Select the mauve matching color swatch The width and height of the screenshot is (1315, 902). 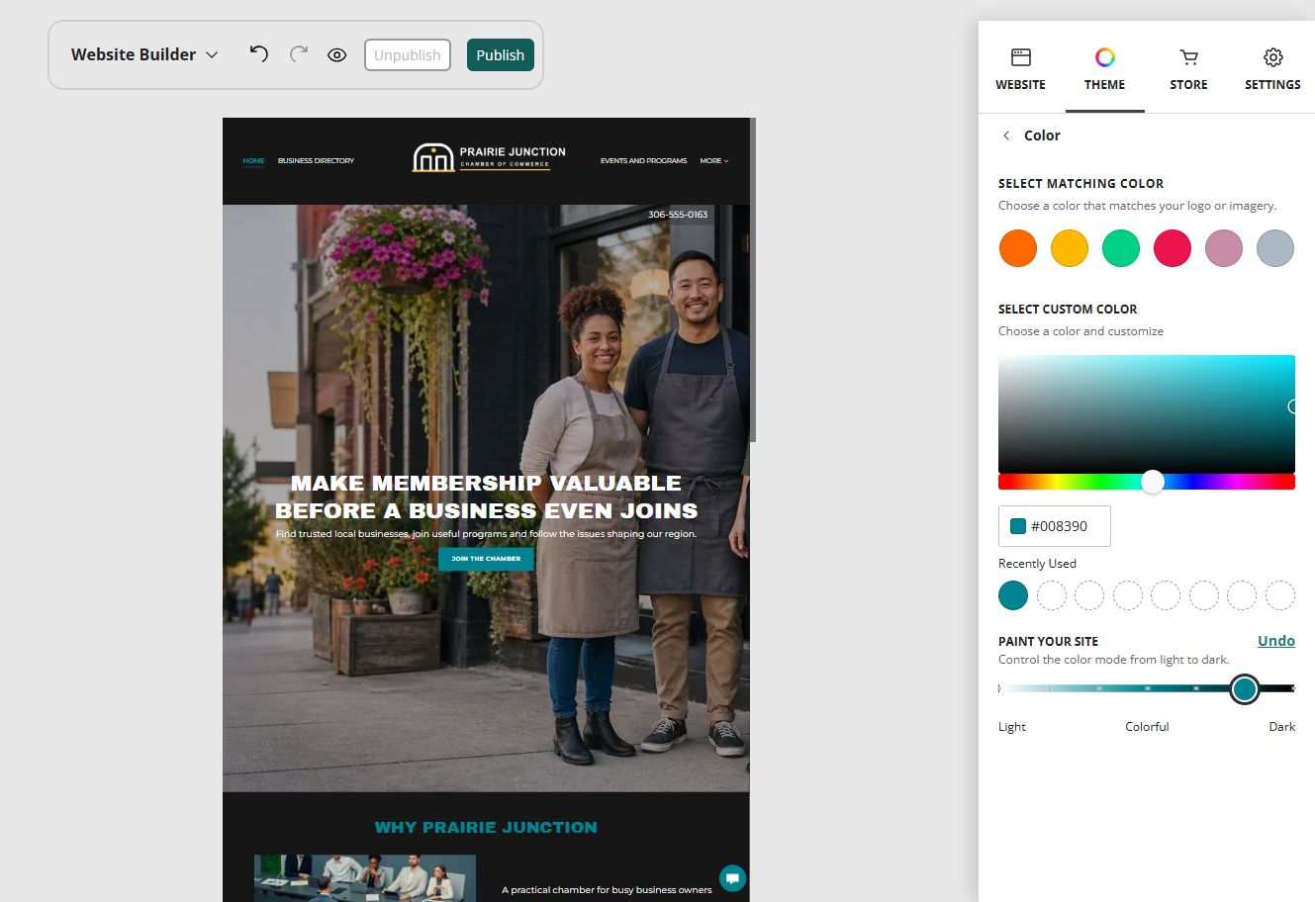coord(1224,248)
